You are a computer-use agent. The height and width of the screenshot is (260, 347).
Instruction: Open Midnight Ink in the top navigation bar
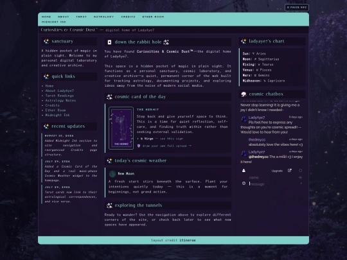[54, 22]
